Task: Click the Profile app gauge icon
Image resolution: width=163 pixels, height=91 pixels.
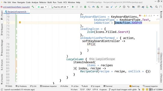Action: [93, 7]
